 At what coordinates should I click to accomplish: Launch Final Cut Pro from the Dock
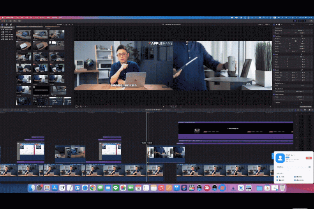point(191,188)
